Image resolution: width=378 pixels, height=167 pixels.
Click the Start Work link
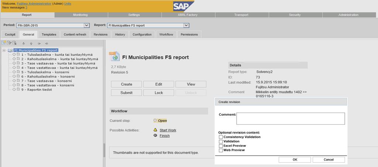pos(168,130)
